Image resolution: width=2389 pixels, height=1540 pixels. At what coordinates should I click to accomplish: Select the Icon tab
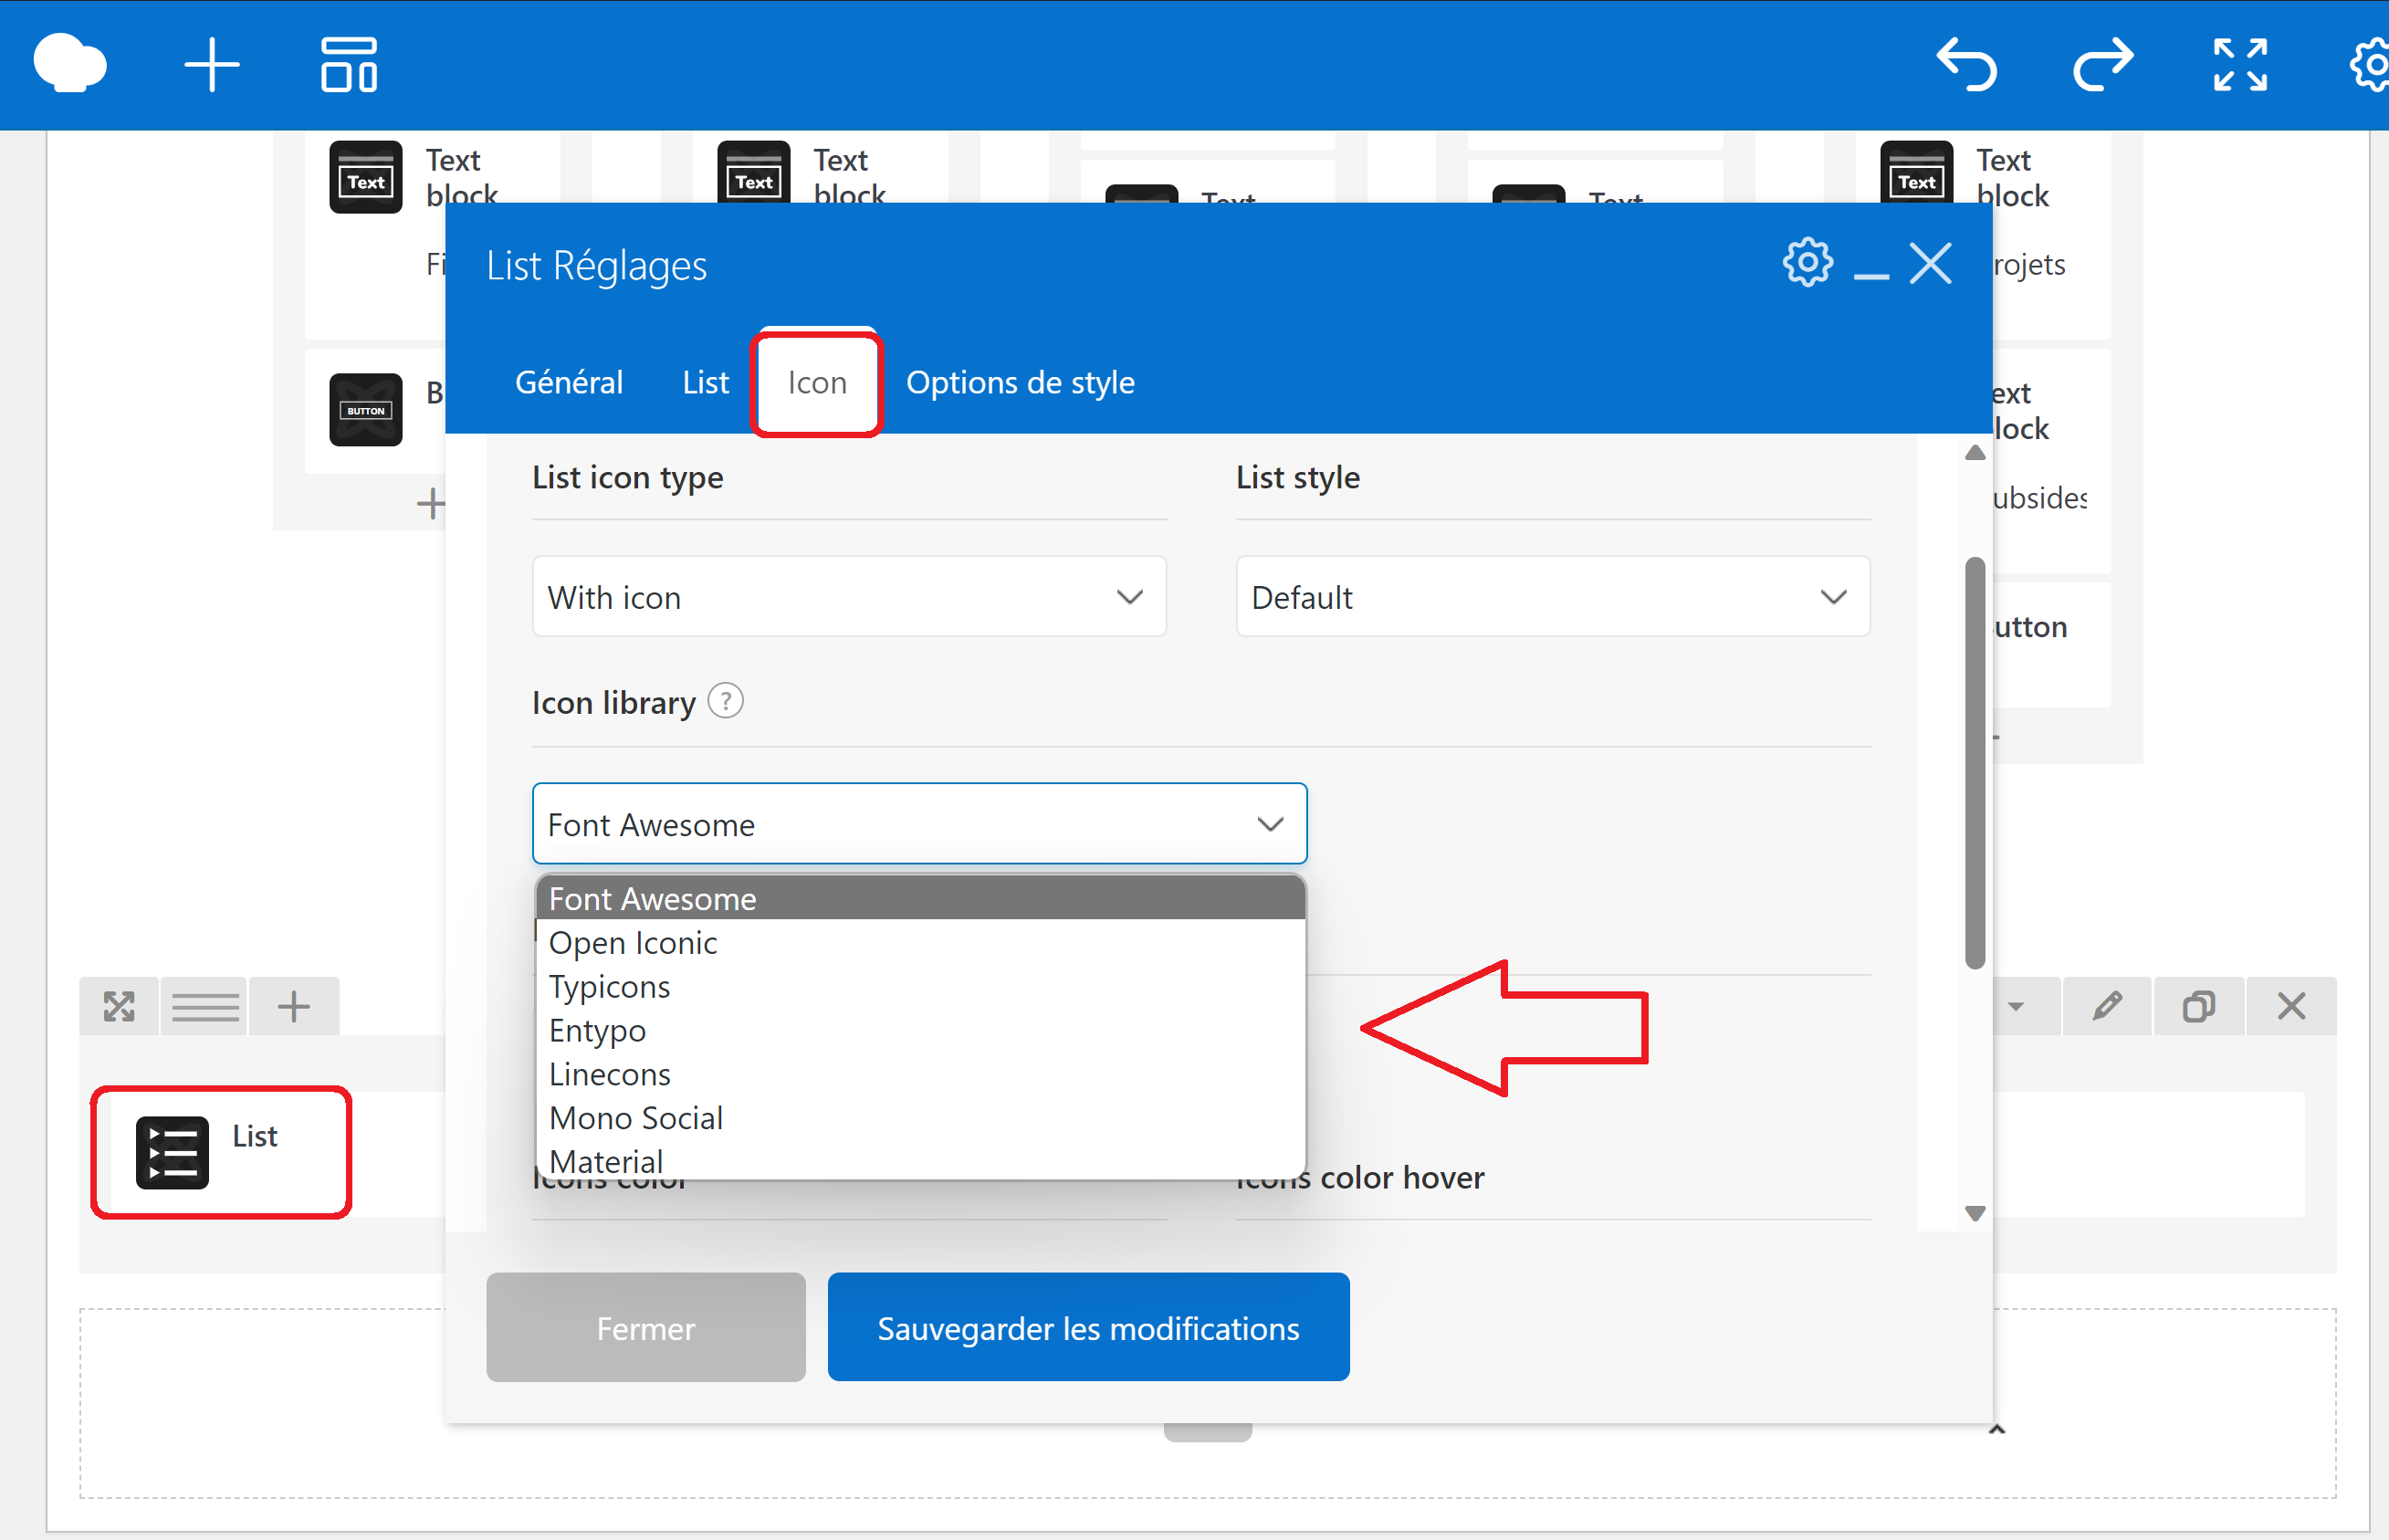(x=817, y=382)
